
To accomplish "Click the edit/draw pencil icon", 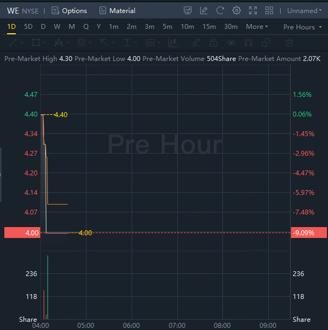I will pyautogui.click(x=204, y=10).
